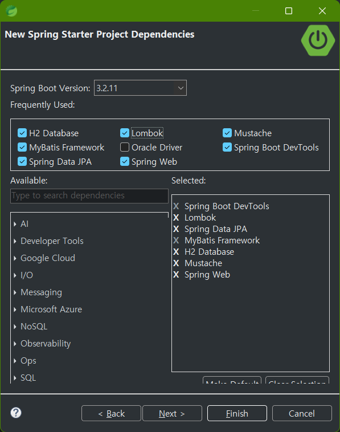Uncheck the Mustache checkbox
Image resolution: width=340 pixels, height=432 pixels.
click(x=227, y=133)
